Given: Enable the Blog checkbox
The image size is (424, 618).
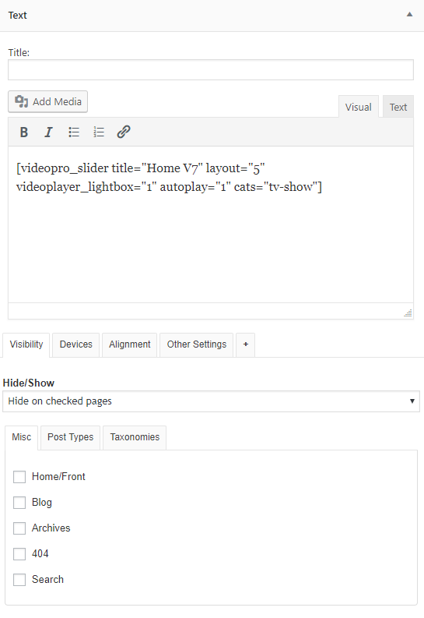Looking at the screenshot, I should point(19,503).
